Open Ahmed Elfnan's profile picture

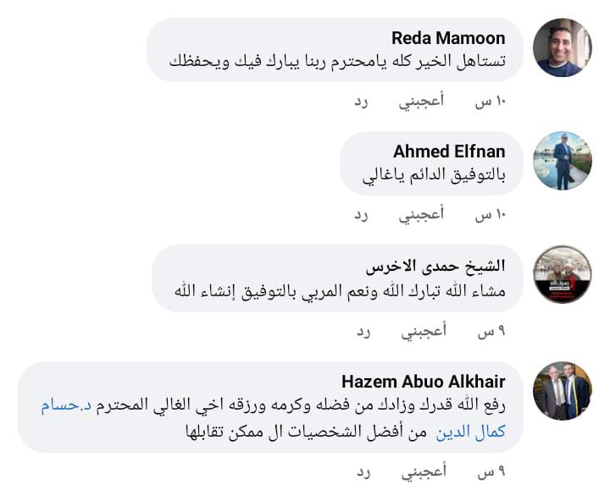pos(563,161)
